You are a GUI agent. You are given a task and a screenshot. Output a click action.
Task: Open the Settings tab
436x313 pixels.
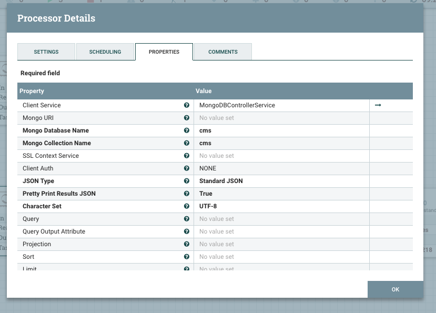point(46,52)
